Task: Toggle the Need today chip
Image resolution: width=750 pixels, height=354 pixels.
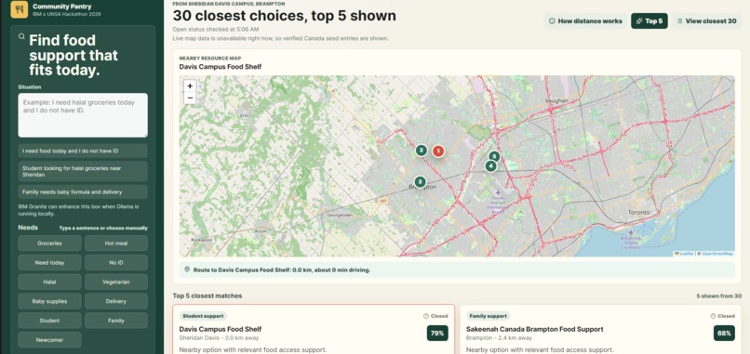Action: pos(49,263)
